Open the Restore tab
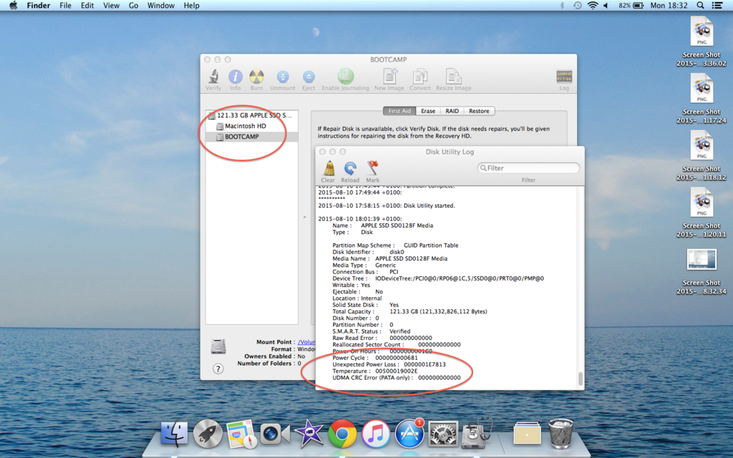The width and height of the screenshot is (733, 458). pyautogui.click(x=479, y=111)
